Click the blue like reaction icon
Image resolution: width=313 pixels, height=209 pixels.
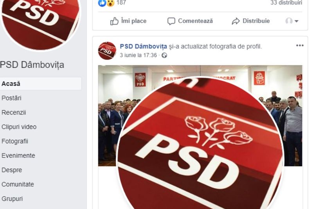point(102,3)
